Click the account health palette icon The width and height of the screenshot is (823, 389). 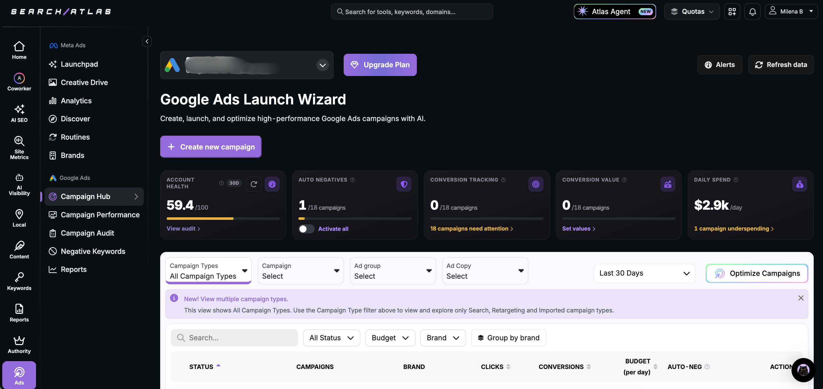(x=272, y=184)
